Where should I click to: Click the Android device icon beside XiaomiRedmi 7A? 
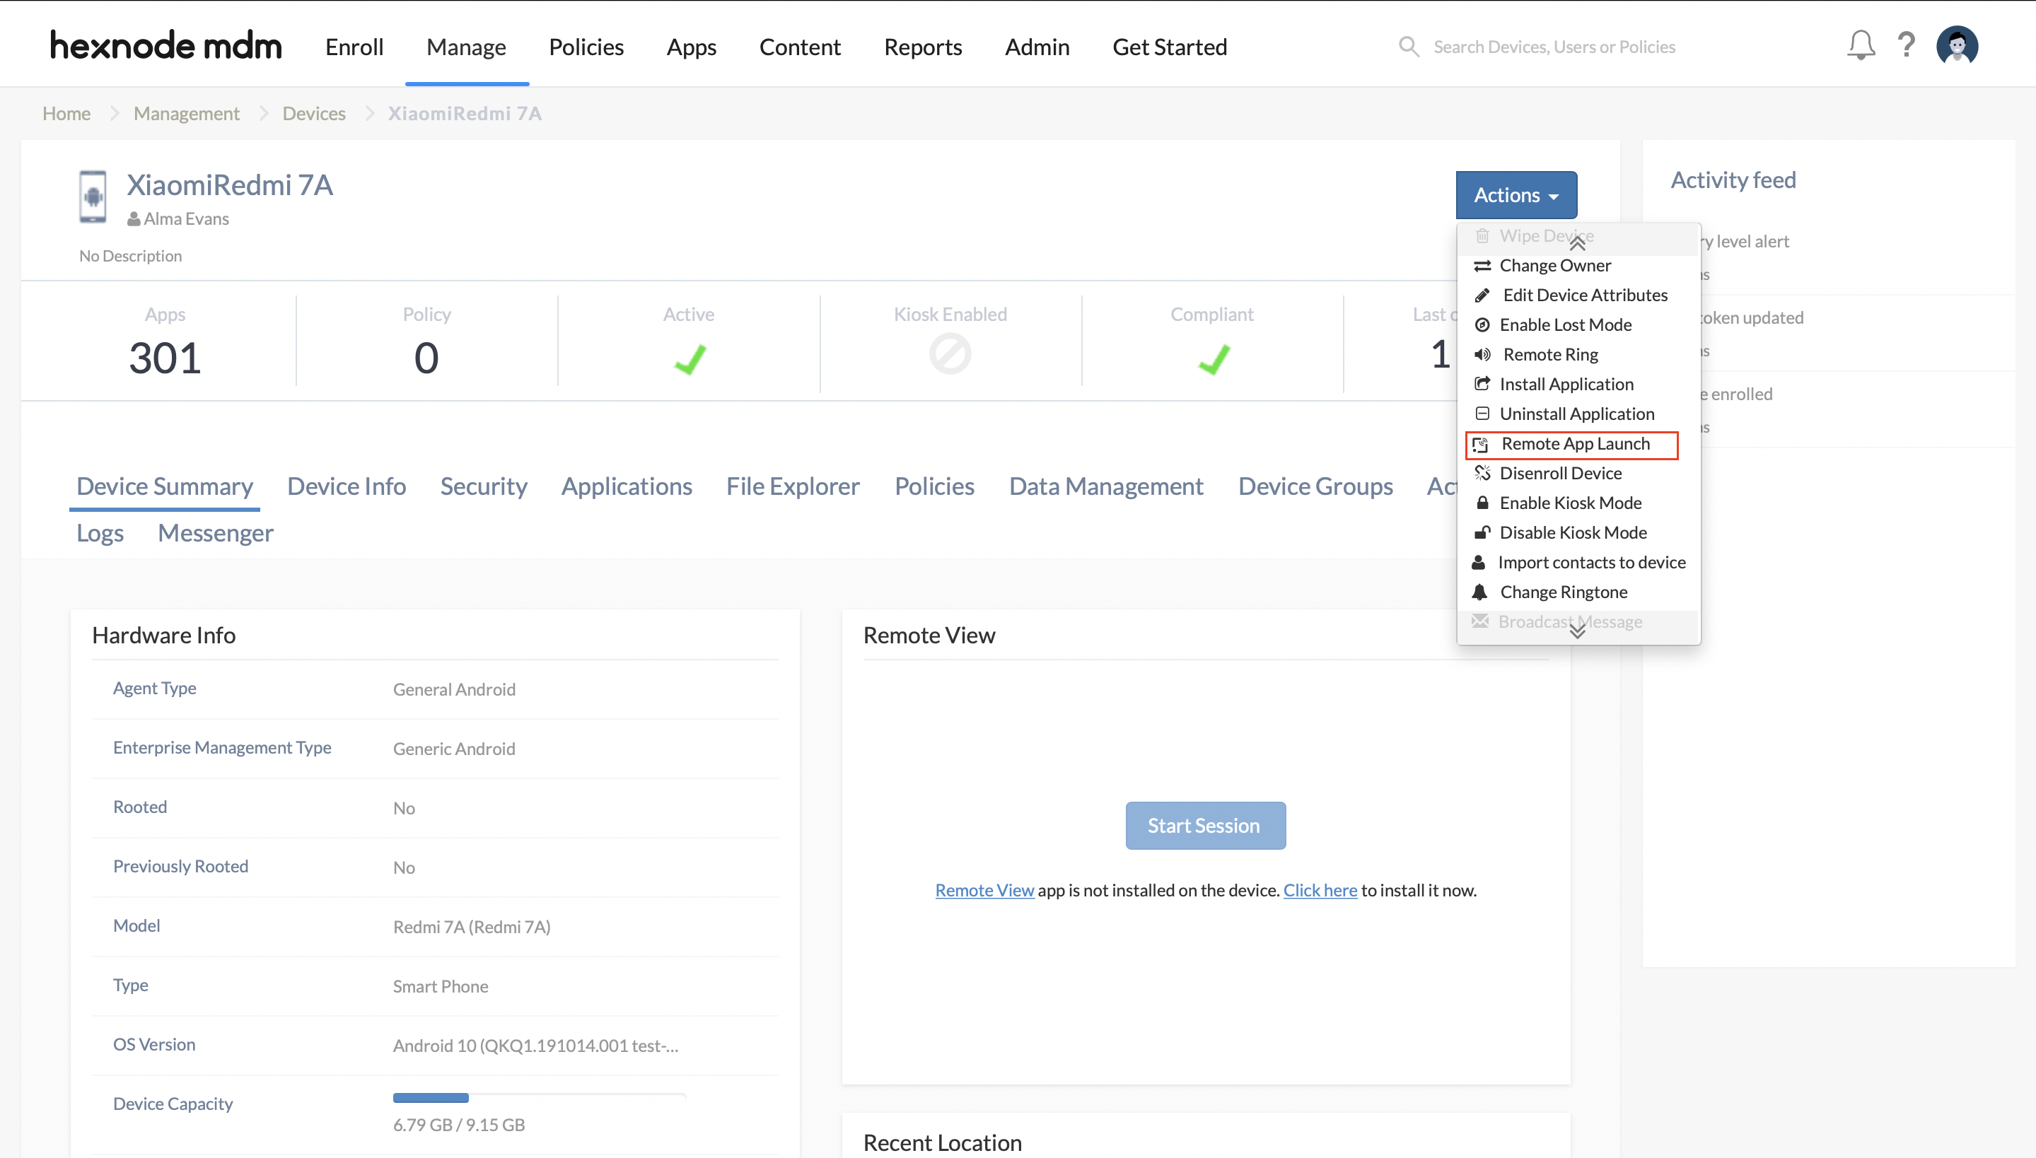coord(93,197)
